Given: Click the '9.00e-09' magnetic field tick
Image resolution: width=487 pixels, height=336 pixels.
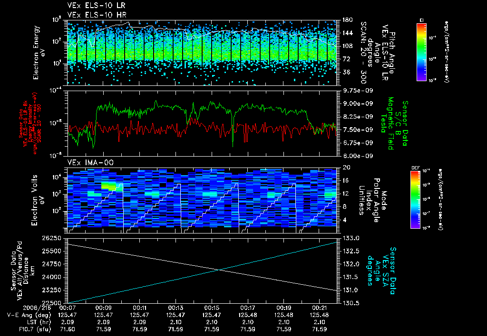Looking at the screenshot, I should (357, 103).
